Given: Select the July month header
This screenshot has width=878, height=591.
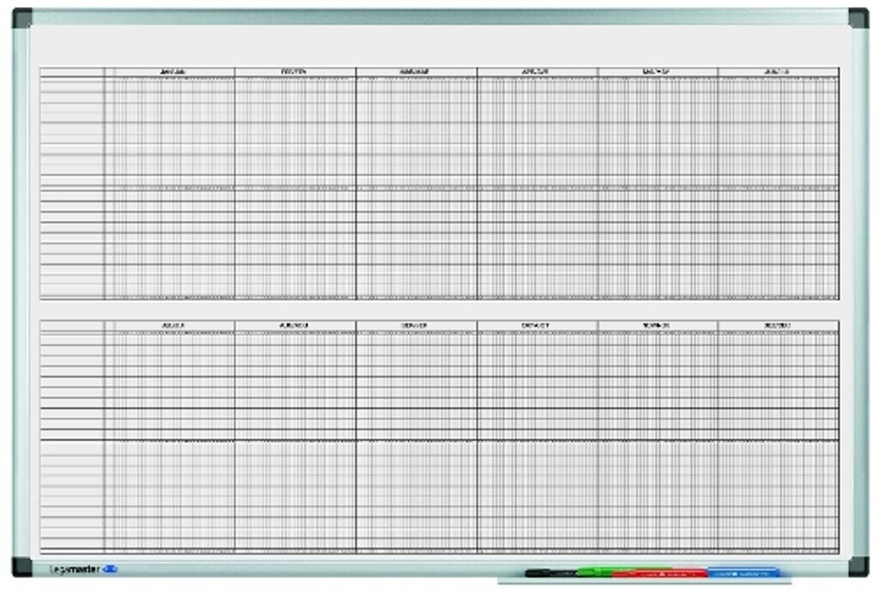Looking at the screenshot, I should (x=170, y=325).
